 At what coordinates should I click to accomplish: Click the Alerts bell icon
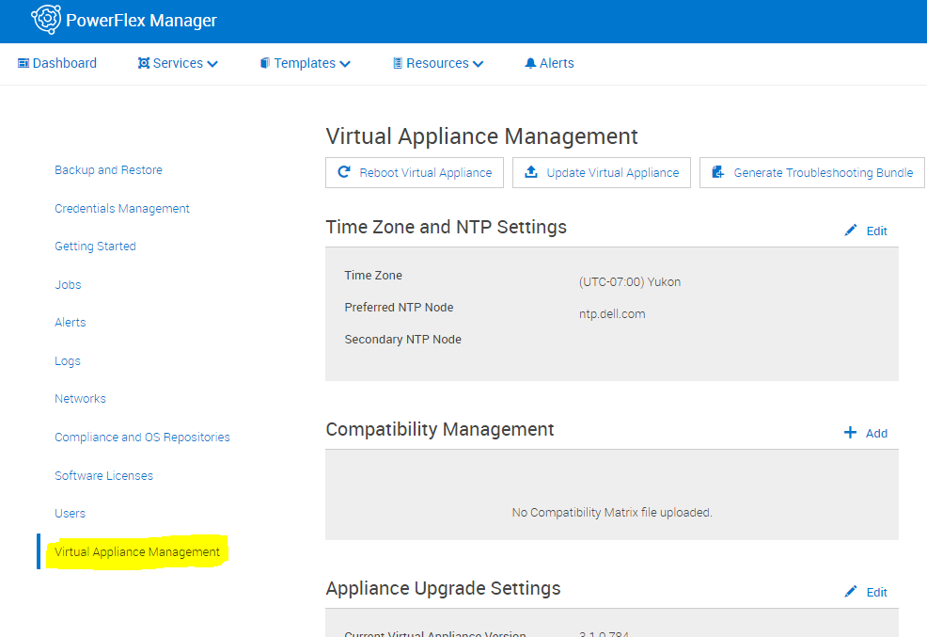tap(529, 63)
